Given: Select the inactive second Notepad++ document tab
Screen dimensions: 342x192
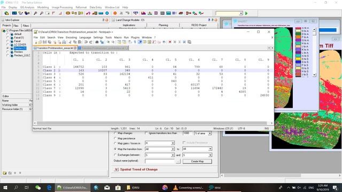Looking at the screenshot, I should pyautogui.click(x=103, y=48).
